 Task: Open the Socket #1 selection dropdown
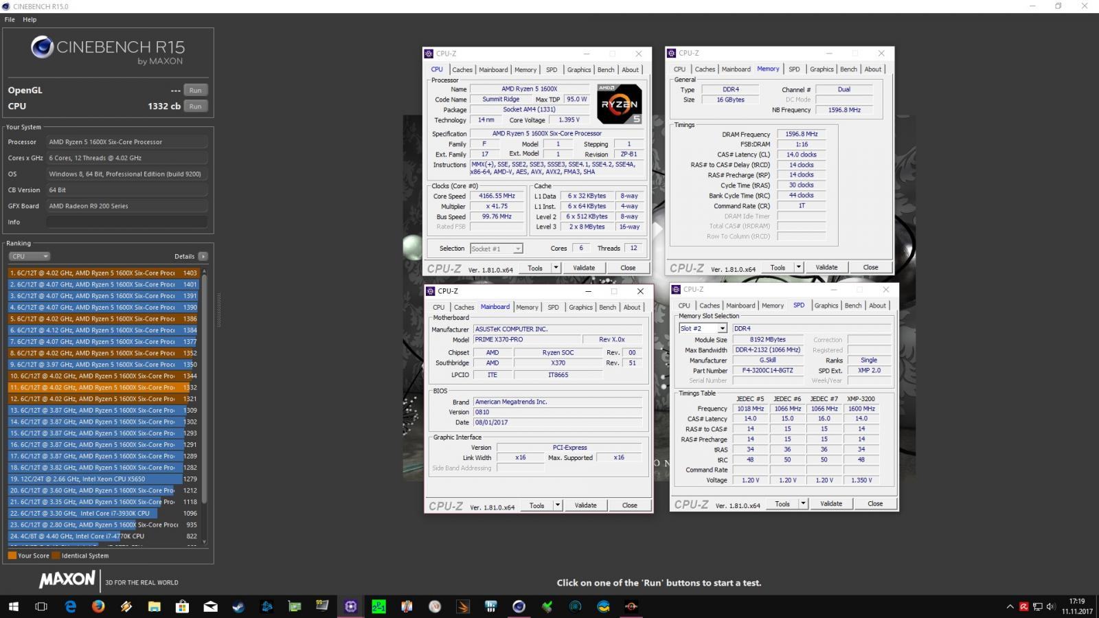(x=497, y=249)
